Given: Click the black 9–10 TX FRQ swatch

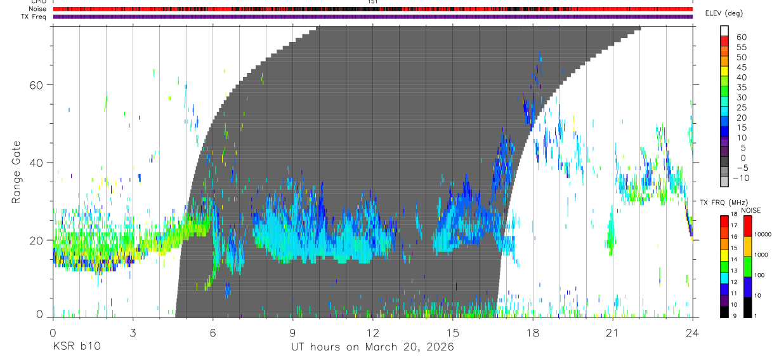Looking at the screenshot, I should point(724,312).
